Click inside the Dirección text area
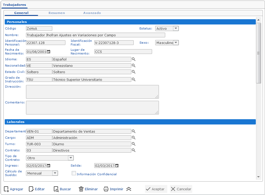The width and height of the screenshot is (265, 195). [92, 92]
